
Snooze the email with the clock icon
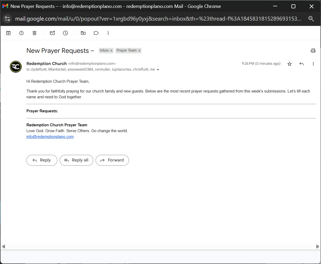click(x=65, y=33)
